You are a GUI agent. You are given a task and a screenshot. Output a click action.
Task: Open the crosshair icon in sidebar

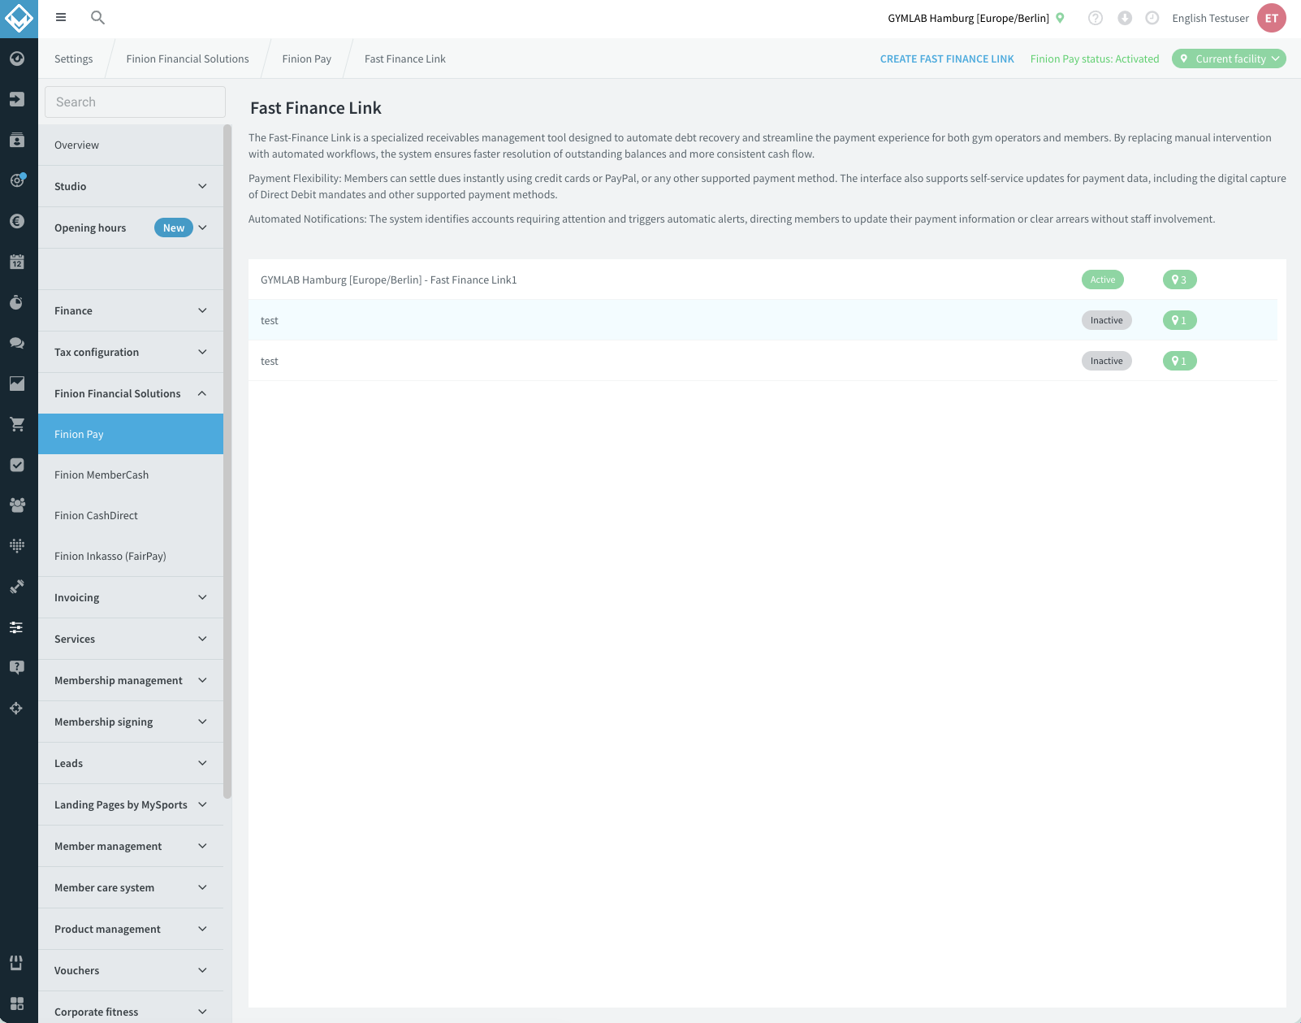(17, 708)
